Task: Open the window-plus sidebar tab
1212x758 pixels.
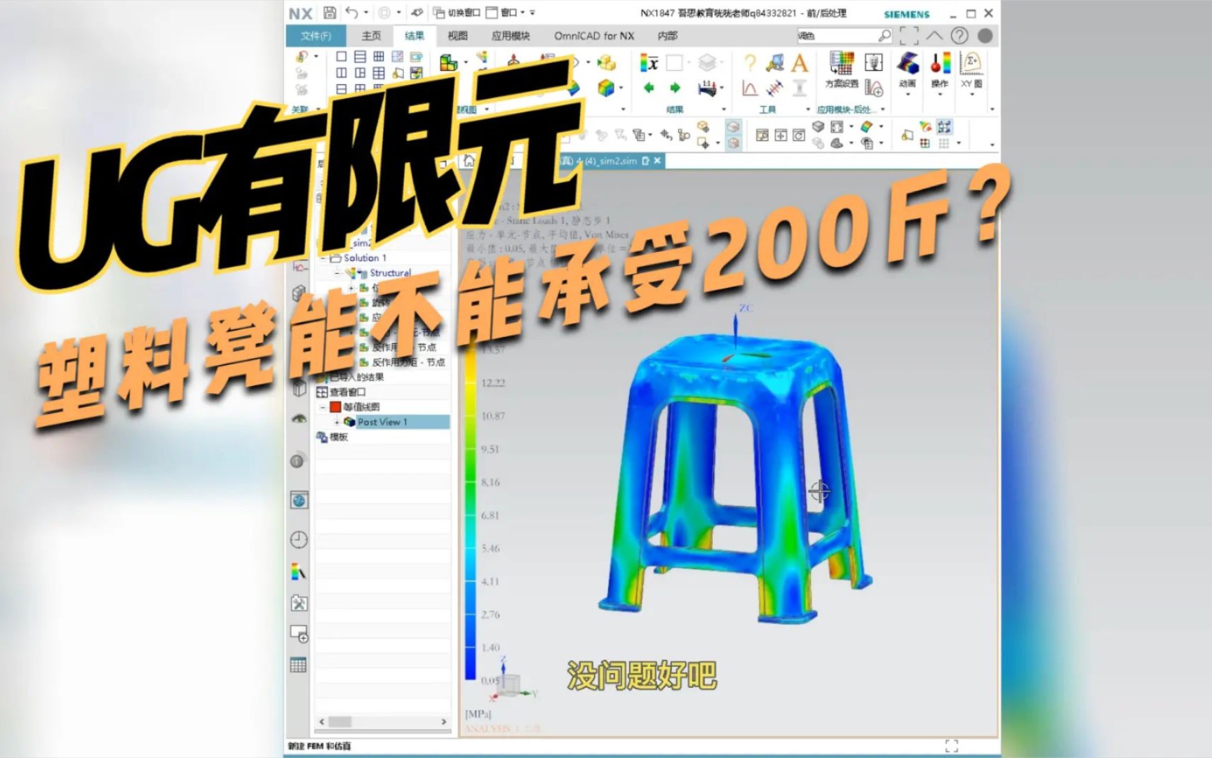Action: click(299, 634)
